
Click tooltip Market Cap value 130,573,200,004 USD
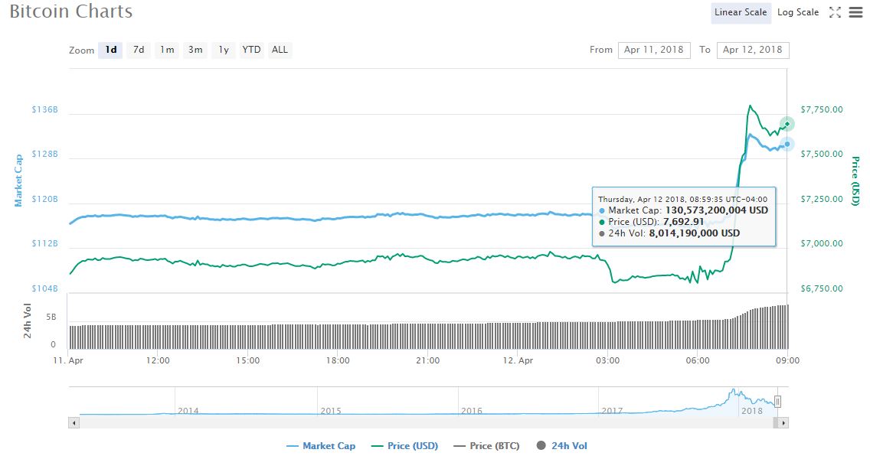click(716, 210)
